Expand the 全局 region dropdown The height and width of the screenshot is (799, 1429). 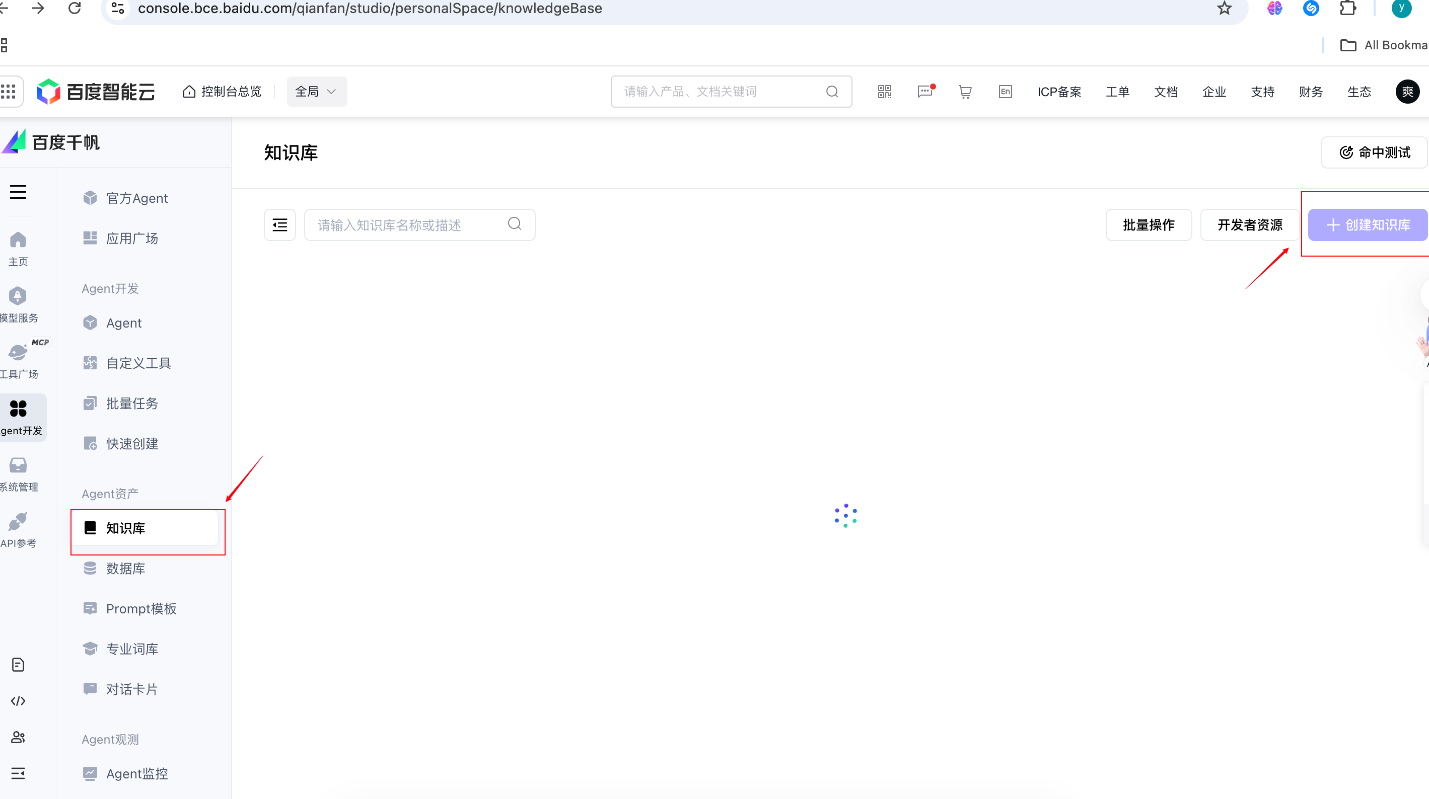tap(316, 92)
